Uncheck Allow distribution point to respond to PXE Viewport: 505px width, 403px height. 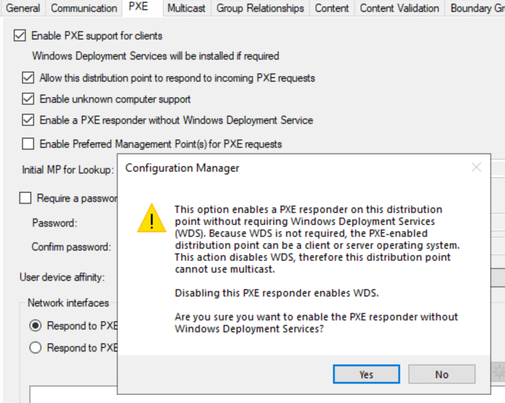28,78
